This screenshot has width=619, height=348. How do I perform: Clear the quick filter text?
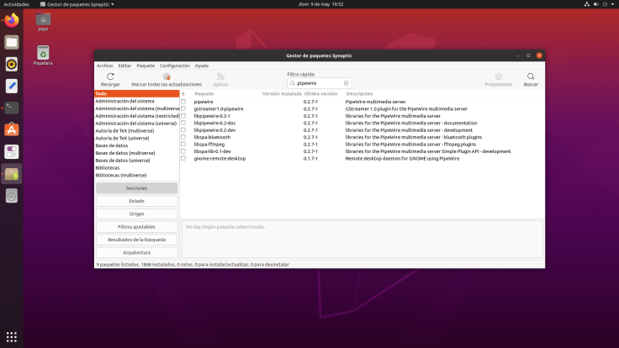(346, 83)
